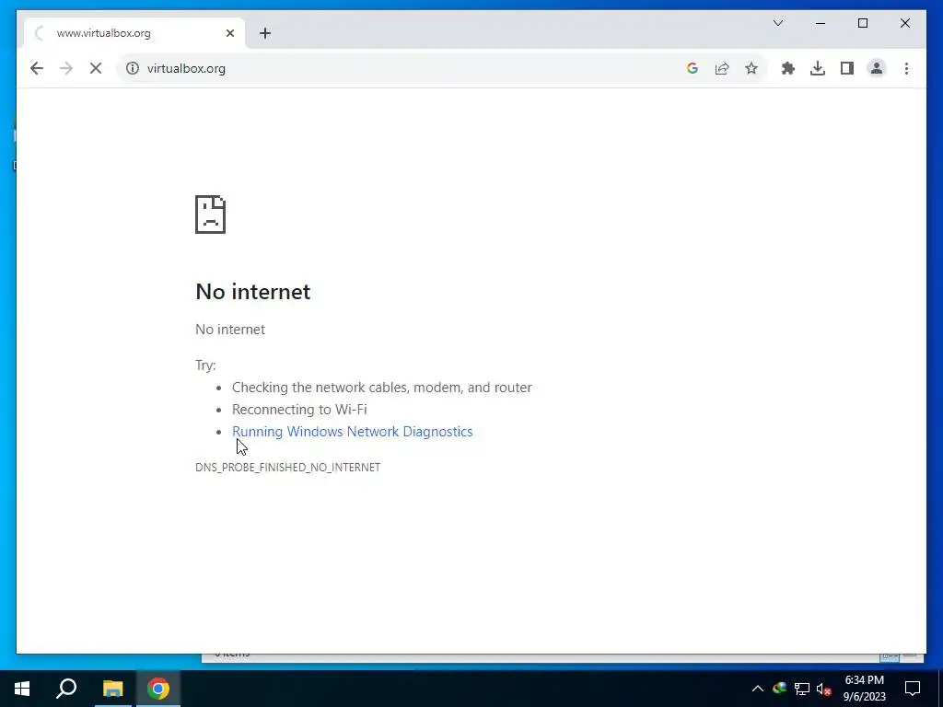This screenshot has height=707, width=943.
Task: Bookmark this tab with the star
Action: pos(751,68)
